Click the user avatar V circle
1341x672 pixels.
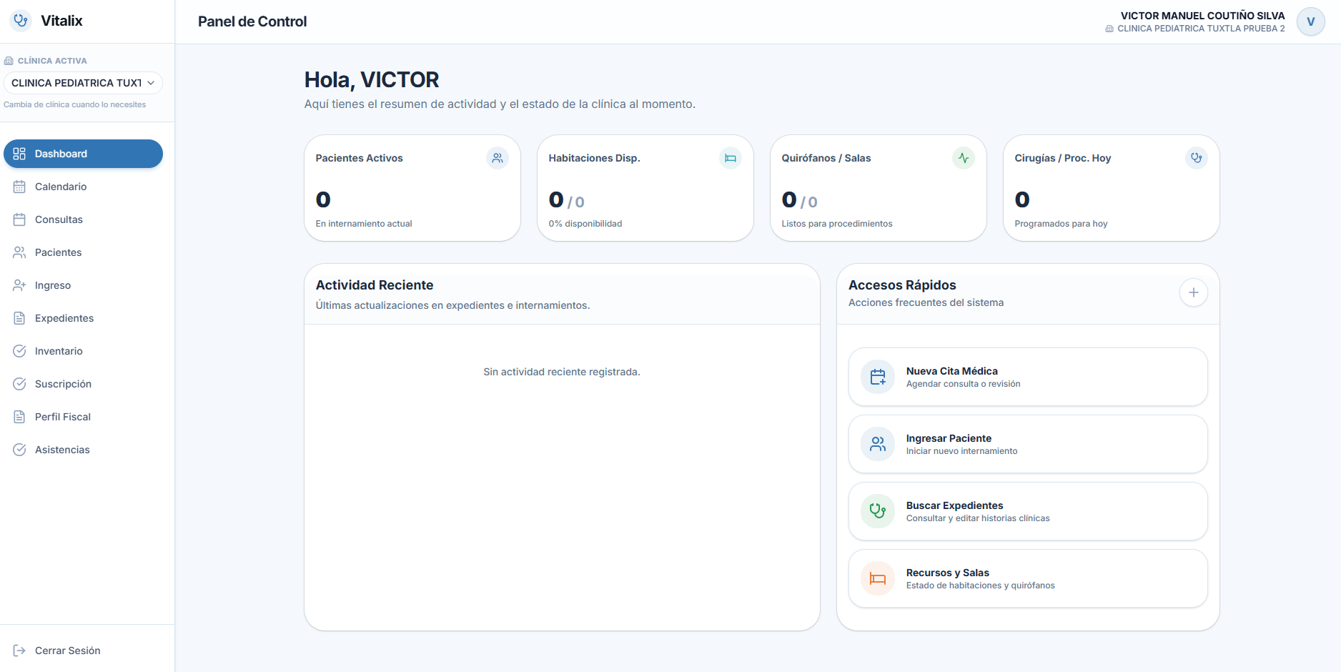[1311, 21]
